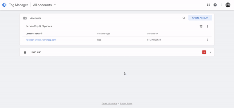Click the search accounts magnifier icon
This screenshot has width=234, height=108.
click(184, 18)
